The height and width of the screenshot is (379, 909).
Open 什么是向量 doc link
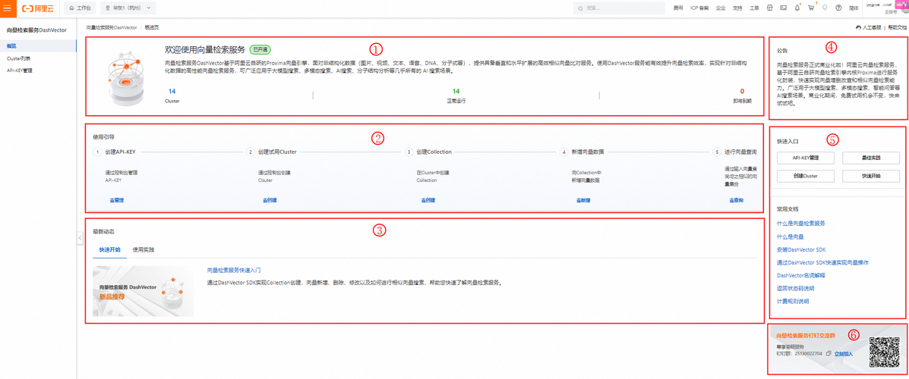pos(791,236)
